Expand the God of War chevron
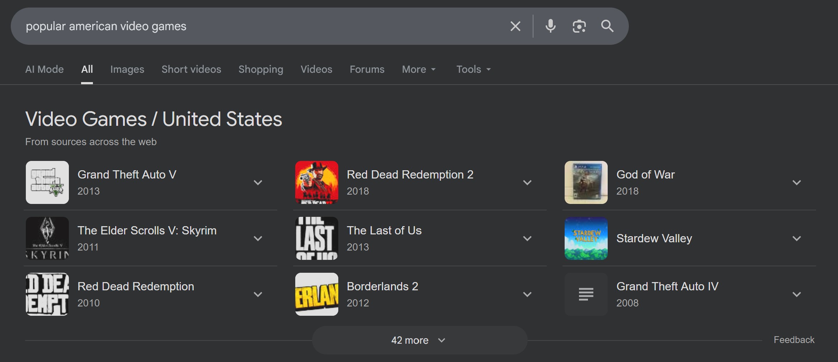Viewport: 838px width, 362px height. (x=797, y=182)
